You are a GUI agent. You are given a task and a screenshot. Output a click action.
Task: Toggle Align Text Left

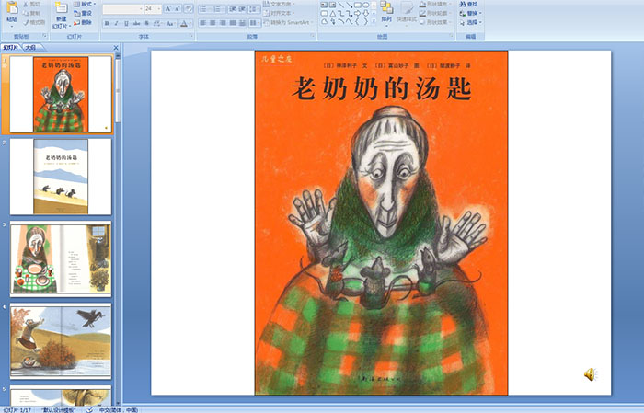click(x=203, y=23)
